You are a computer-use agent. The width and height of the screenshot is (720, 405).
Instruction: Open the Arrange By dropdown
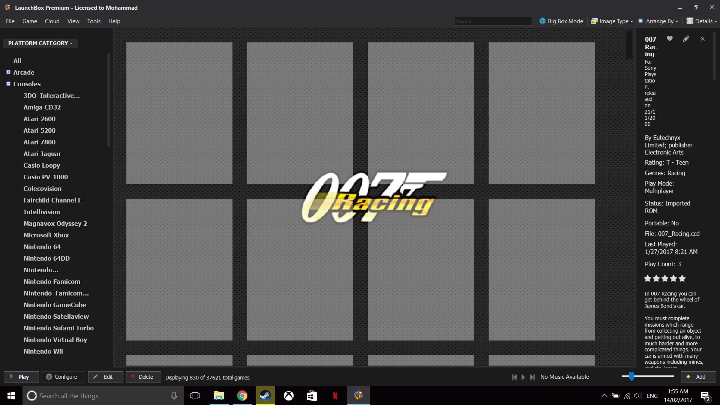tap(658, 21)
